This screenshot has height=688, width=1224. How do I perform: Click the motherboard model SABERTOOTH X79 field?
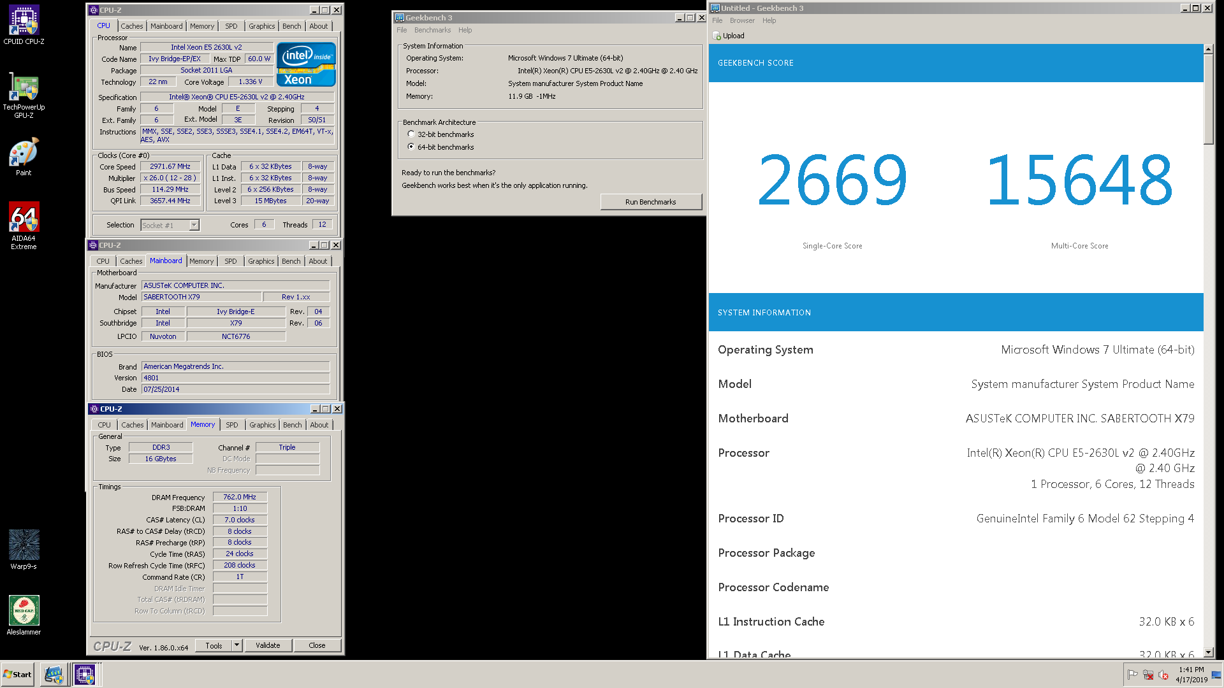click(x=201, y=297)
